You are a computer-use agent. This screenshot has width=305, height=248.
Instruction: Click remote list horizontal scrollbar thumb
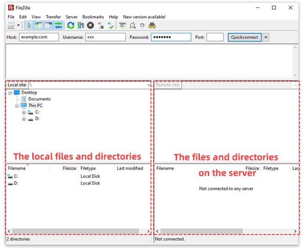[x=201, y=231]
